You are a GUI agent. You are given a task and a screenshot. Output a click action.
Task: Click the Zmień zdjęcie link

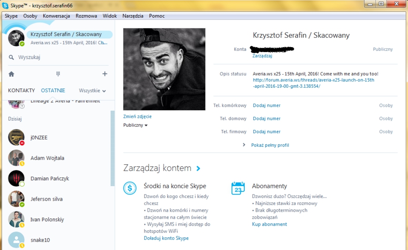137,116
